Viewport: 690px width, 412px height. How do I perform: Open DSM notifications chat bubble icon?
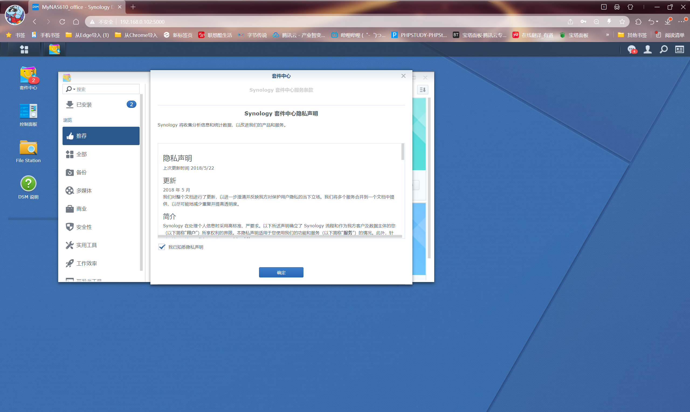[x=632, y=49]
